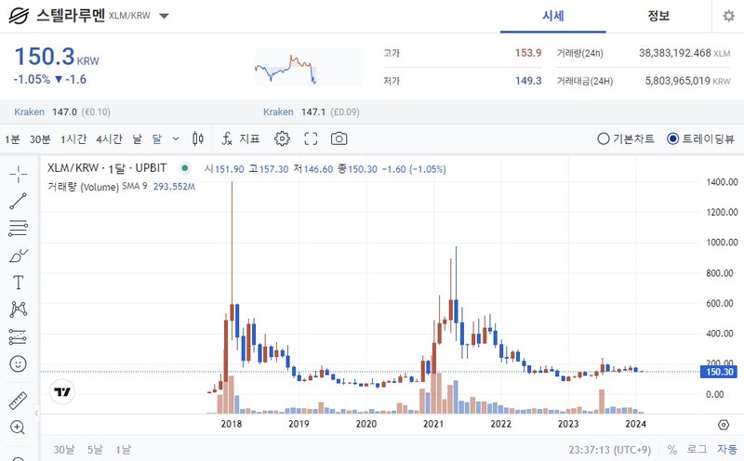Click the 150.30 current price label

[x=719, y=372]
